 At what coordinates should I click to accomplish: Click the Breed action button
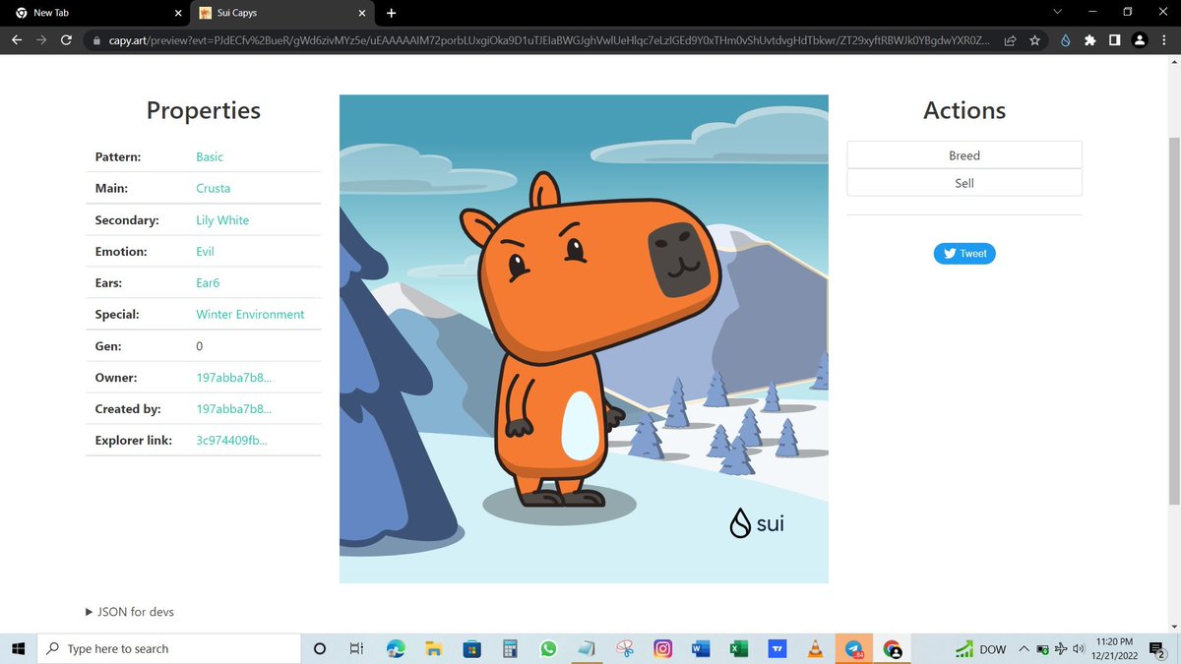coord(964,155)
